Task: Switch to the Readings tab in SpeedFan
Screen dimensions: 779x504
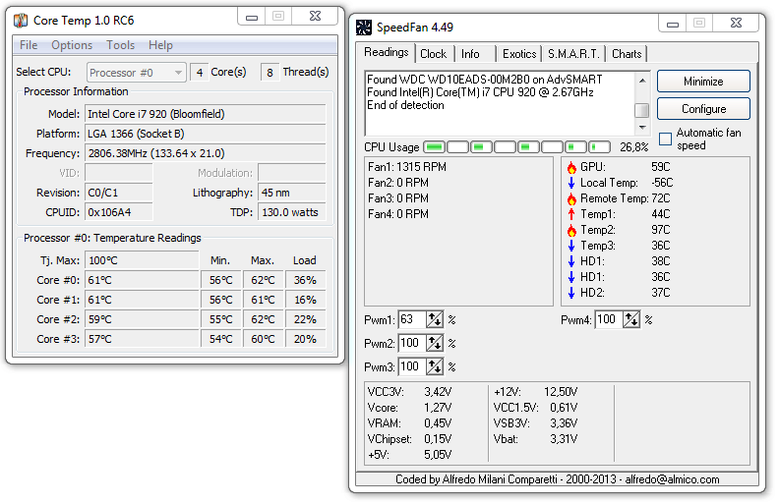Action: (386, 53)
